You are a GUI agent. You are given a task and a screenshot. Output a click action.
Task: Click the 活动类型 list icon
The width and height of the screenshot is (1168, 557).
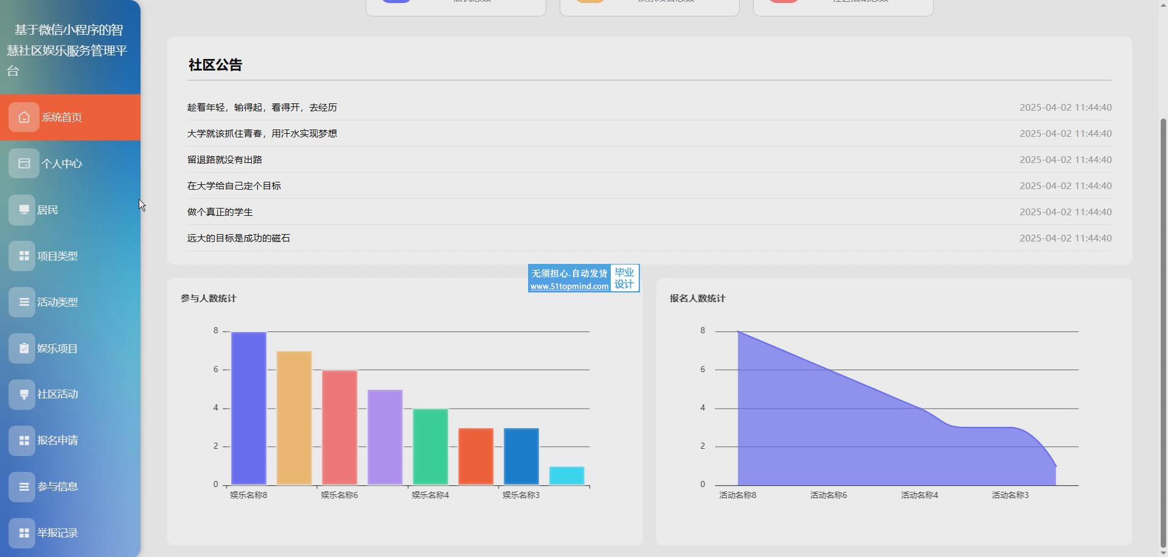[x=23, y=302]
